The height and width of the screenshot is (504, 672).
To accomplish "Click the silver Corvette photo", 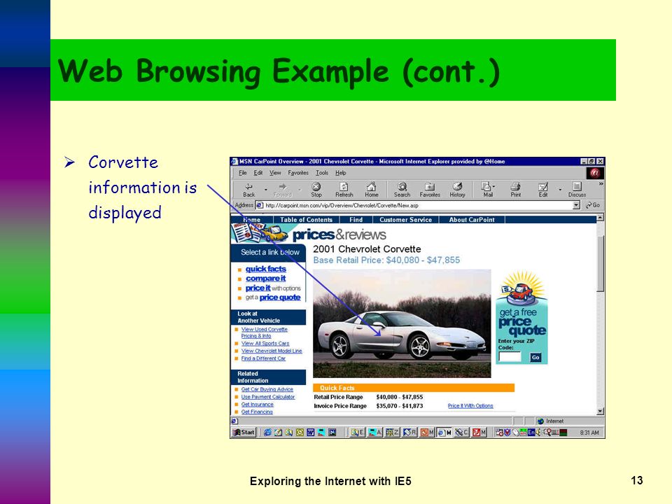I will pyautogui.click(x=402, y=323).
